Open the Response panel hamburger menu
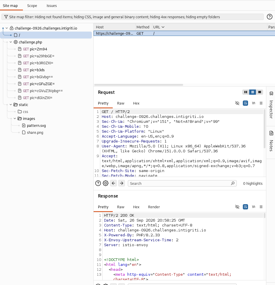 (261, 207)
